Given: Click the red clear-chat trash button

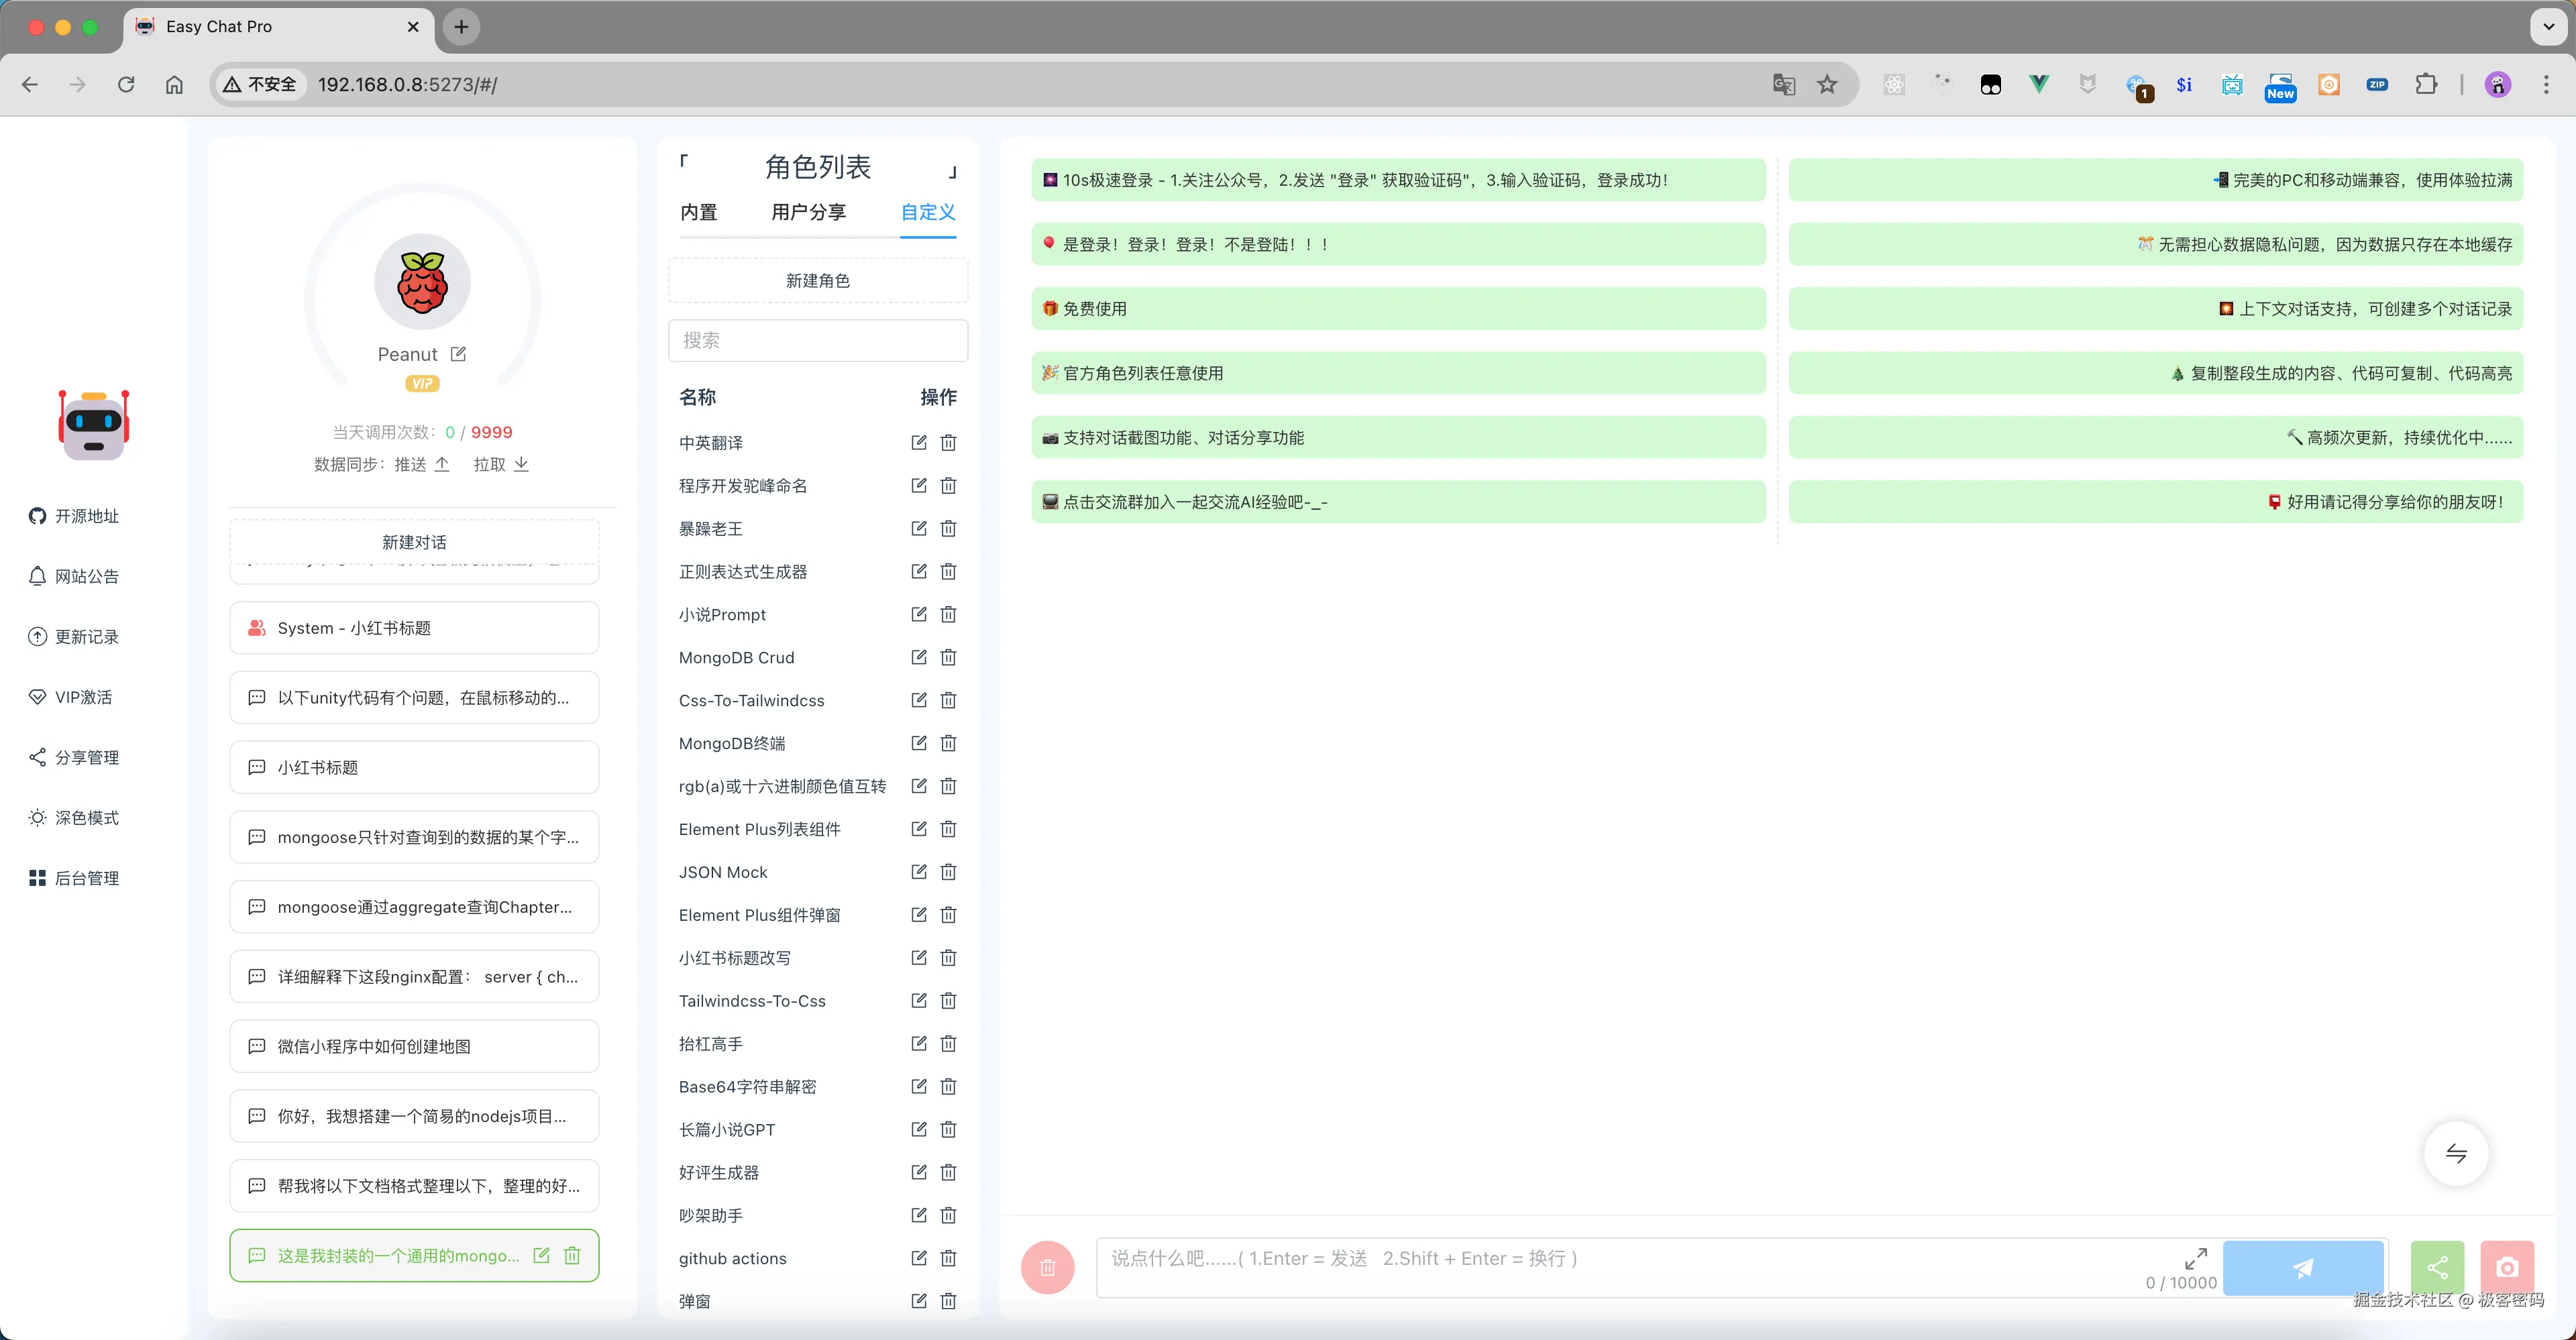Looking at the screenshot, I should (x=1047, y=1267).
